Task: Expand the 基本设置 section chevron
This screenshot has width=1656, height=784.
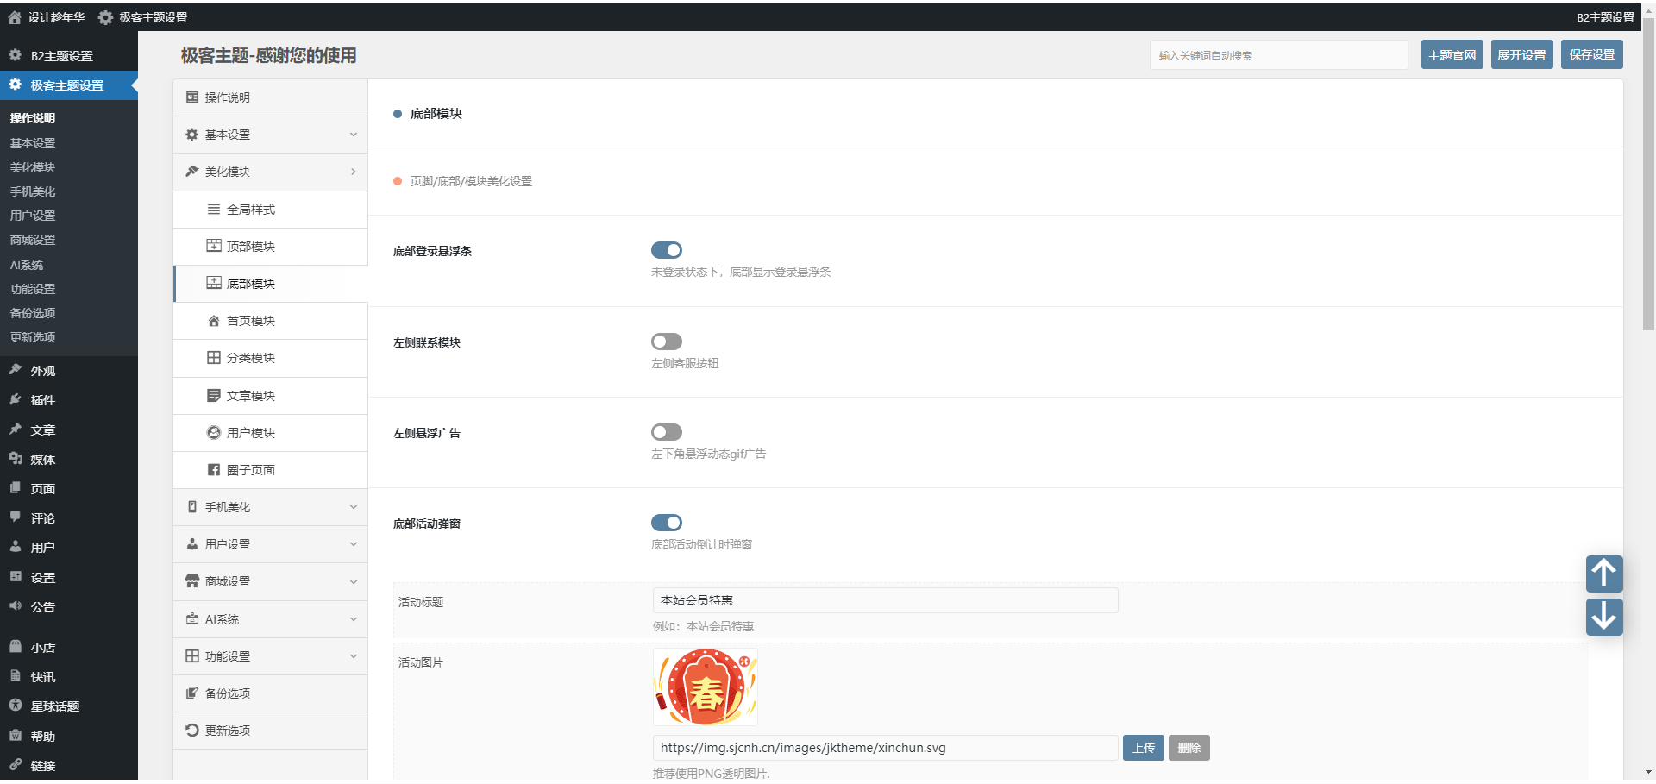Action: point(353,135)
